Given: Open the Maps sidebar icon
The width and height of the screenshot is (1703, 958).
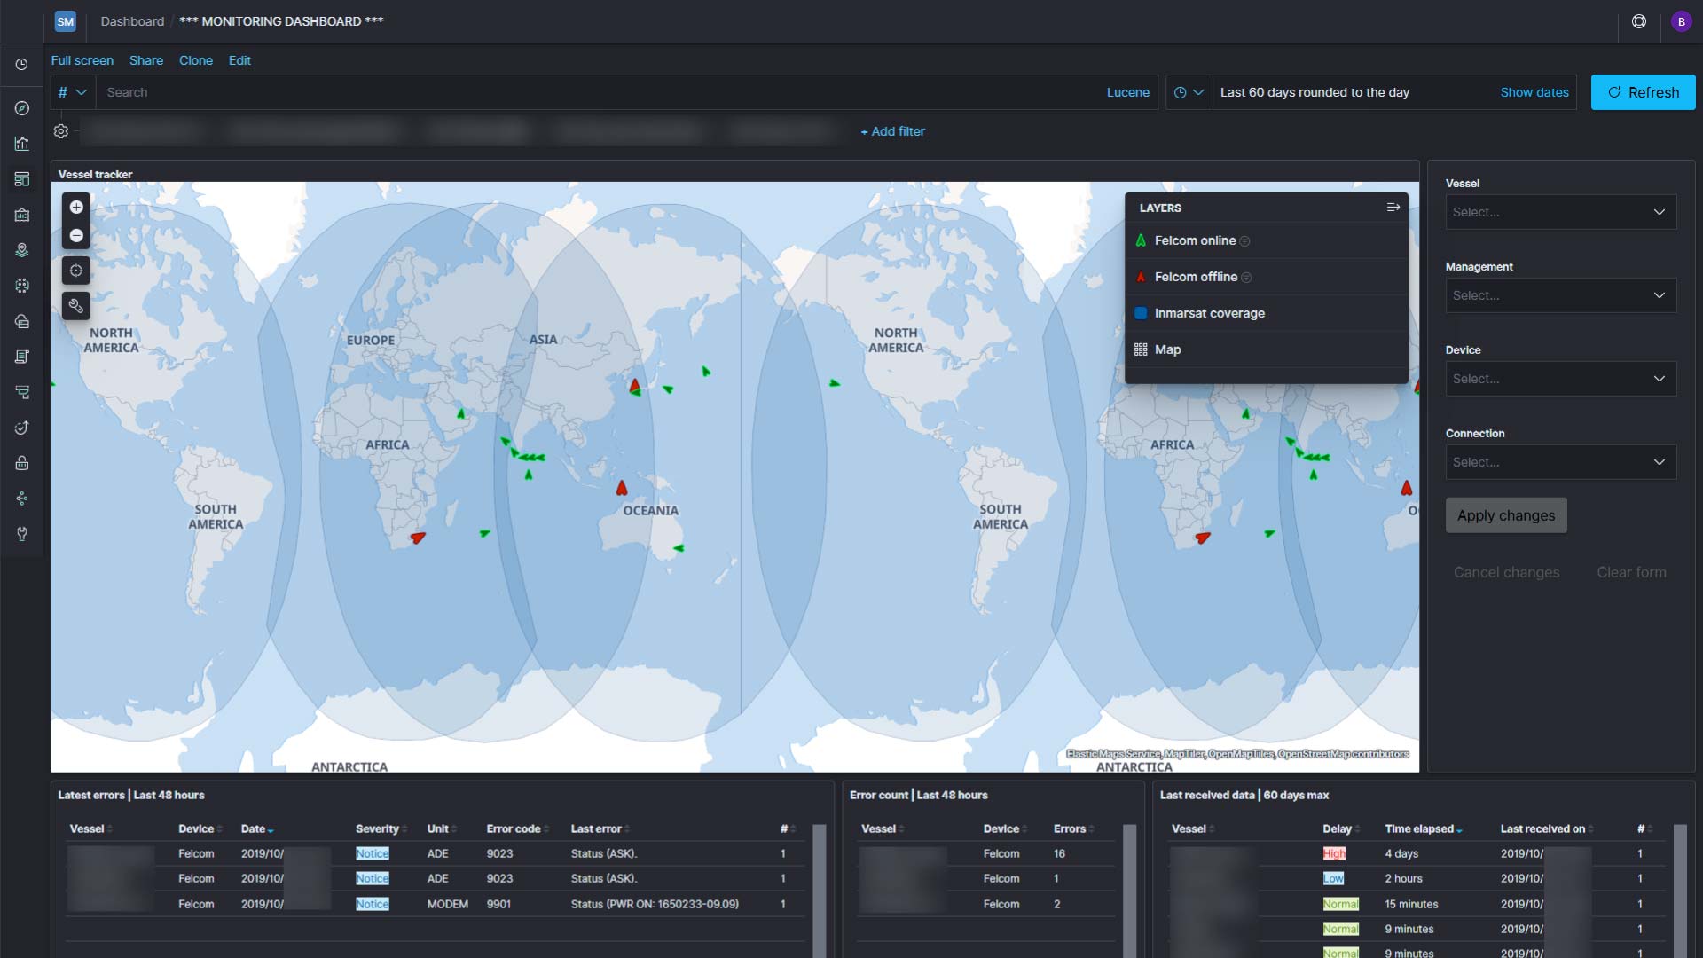Looking at the screenshot, I should (21, 250).
